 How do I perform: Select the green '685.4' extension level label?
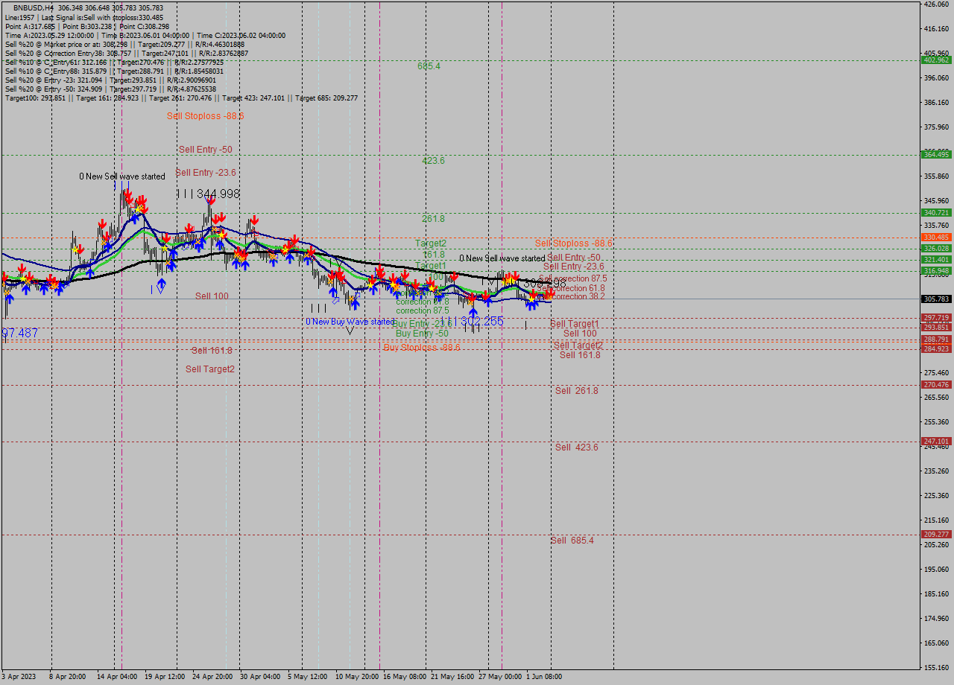coord(427,67)
